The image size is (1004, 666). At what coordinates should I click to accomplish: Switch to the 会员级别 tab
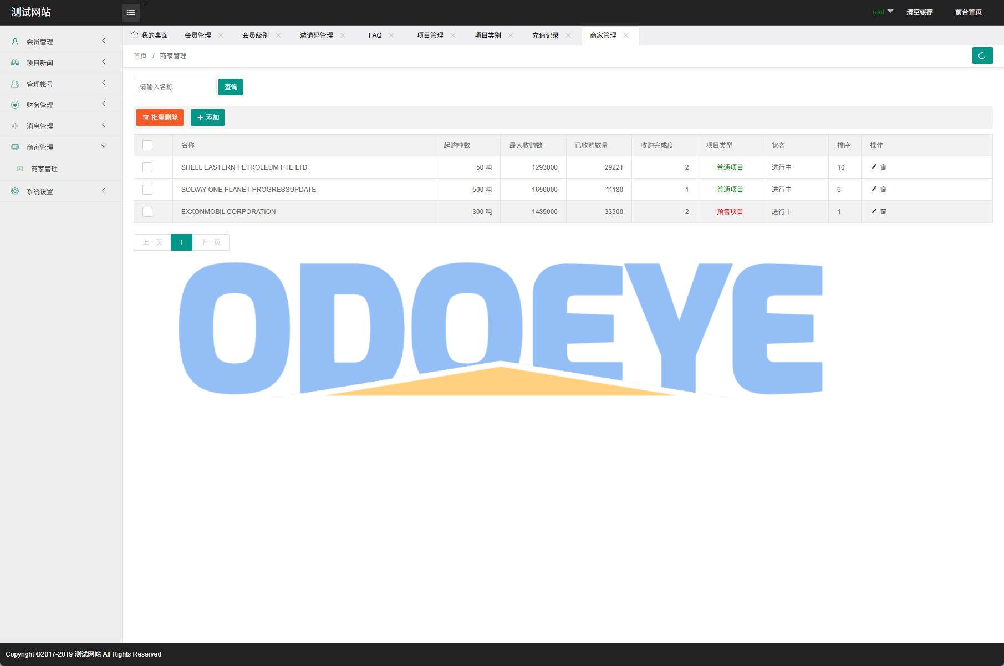(256, 35)
